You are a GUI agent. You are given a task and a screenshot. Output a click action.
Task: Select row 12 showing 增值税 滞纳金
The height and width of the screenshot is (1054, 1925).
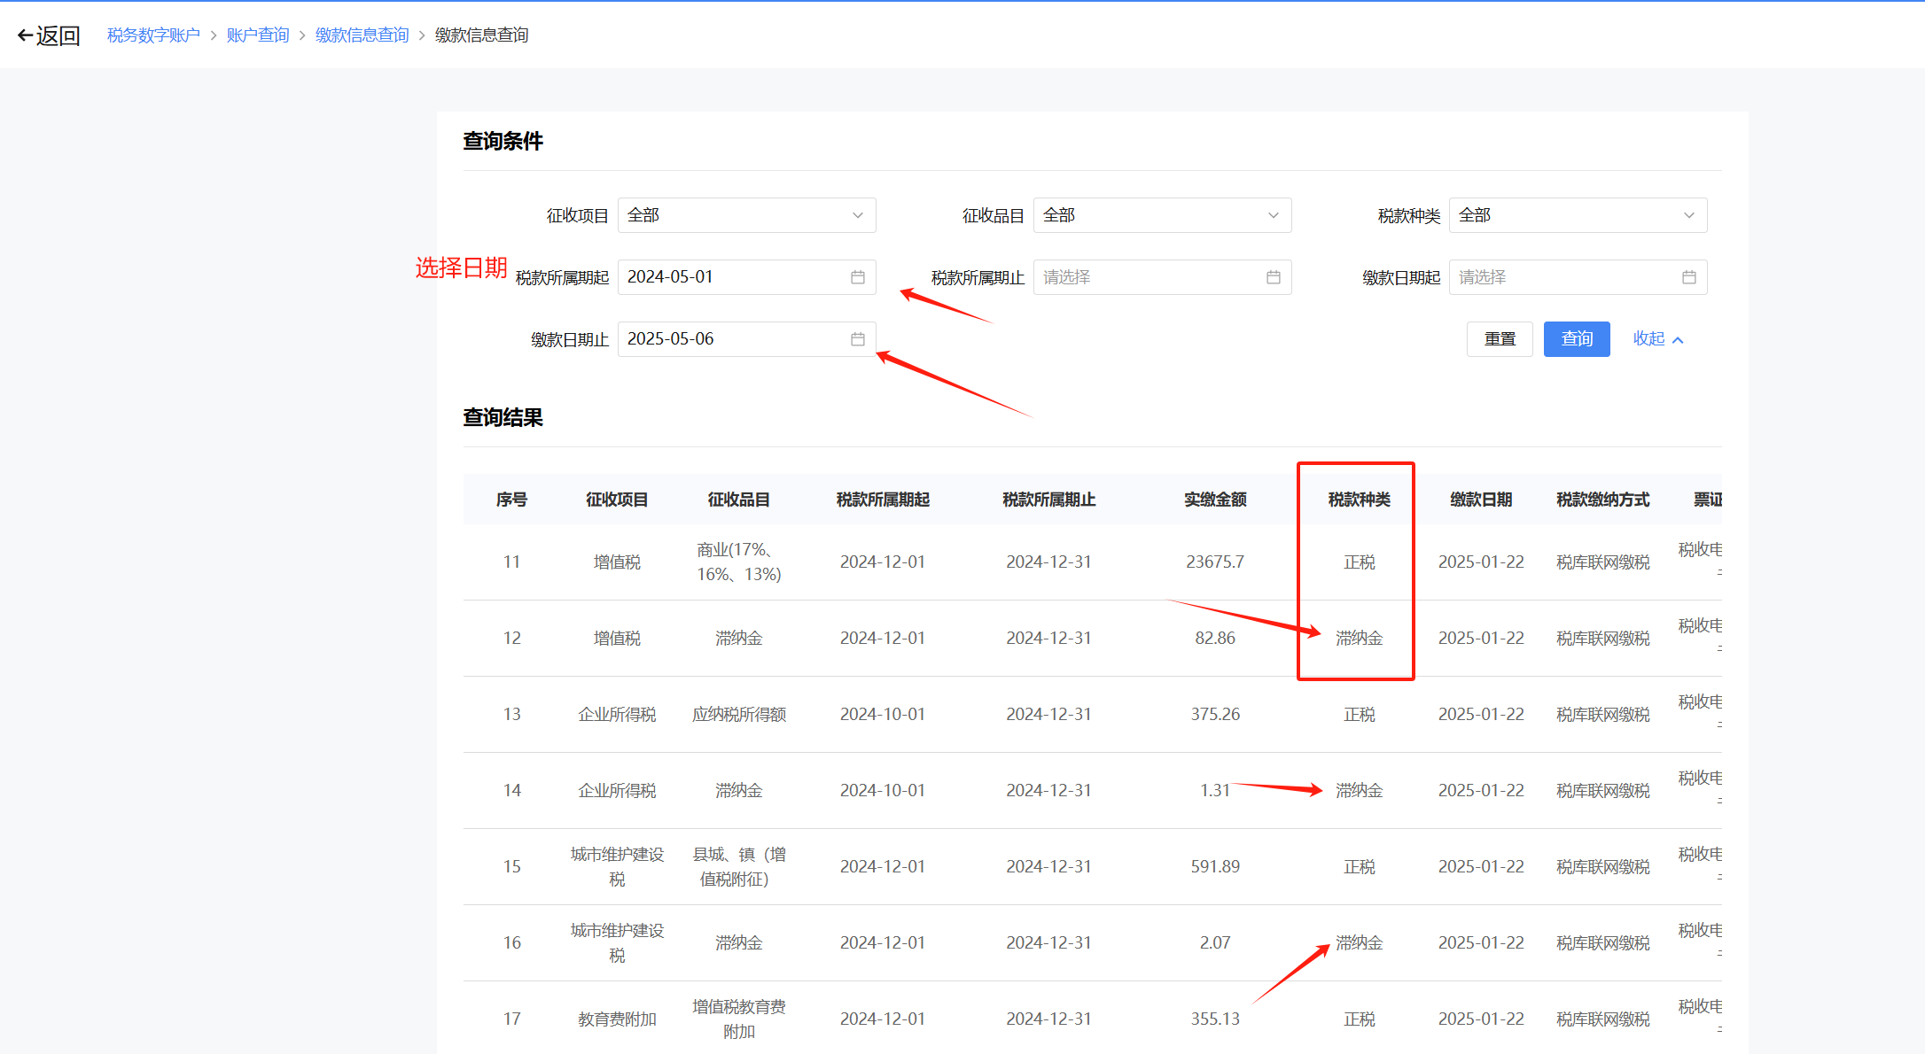tap(886, 637)
